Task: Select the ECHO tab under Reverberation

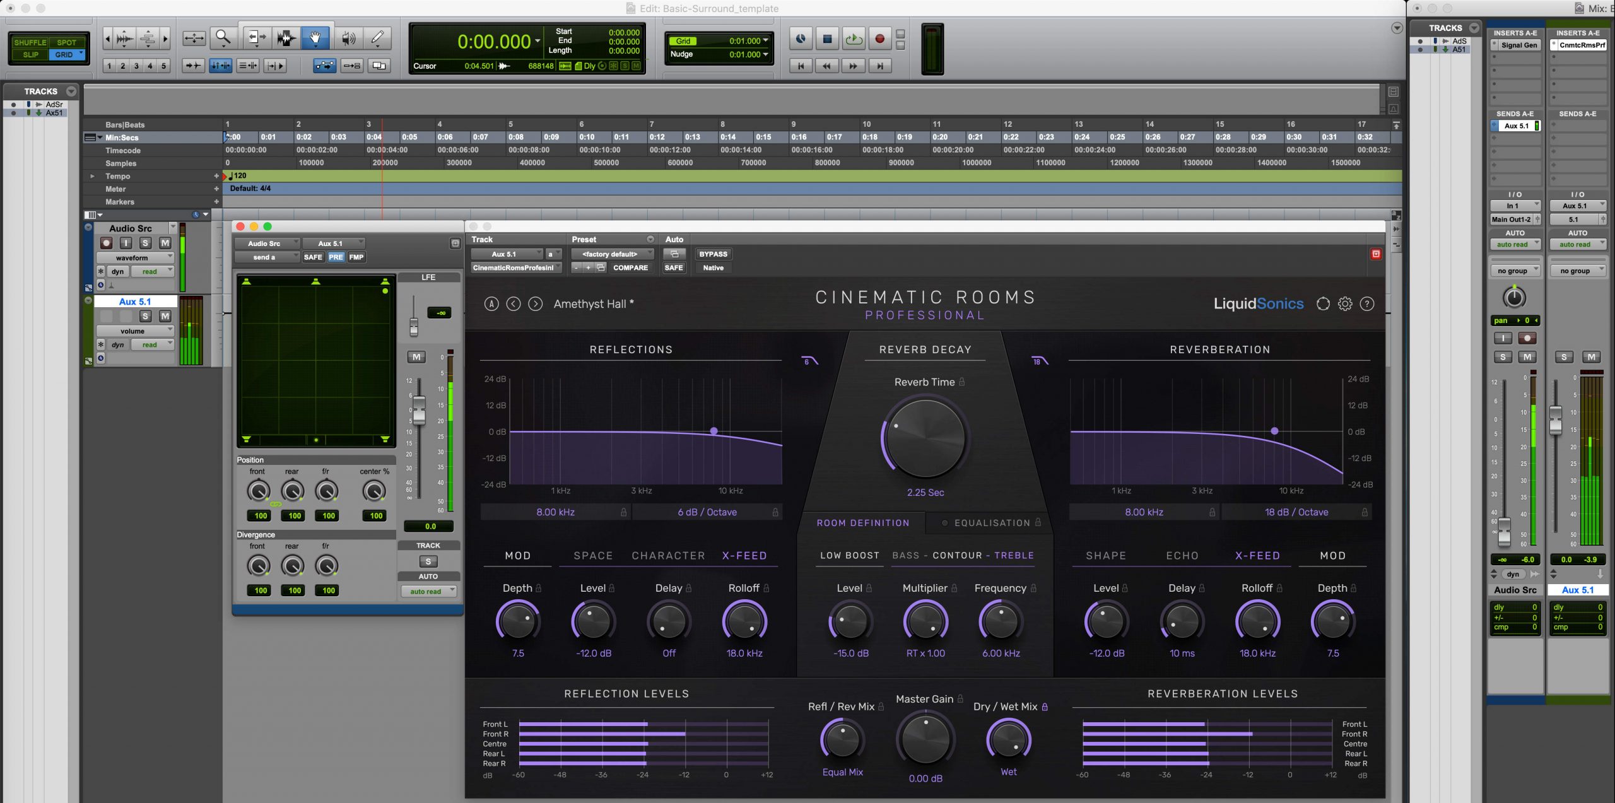Action: pyautogui.click(x=1182, y=556)
